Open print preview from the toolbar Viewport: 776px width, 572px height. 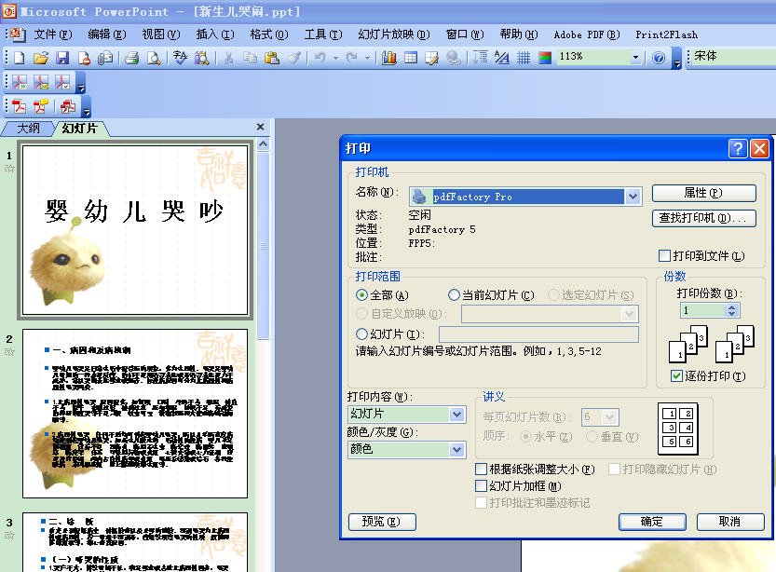[x=153, y=58]
